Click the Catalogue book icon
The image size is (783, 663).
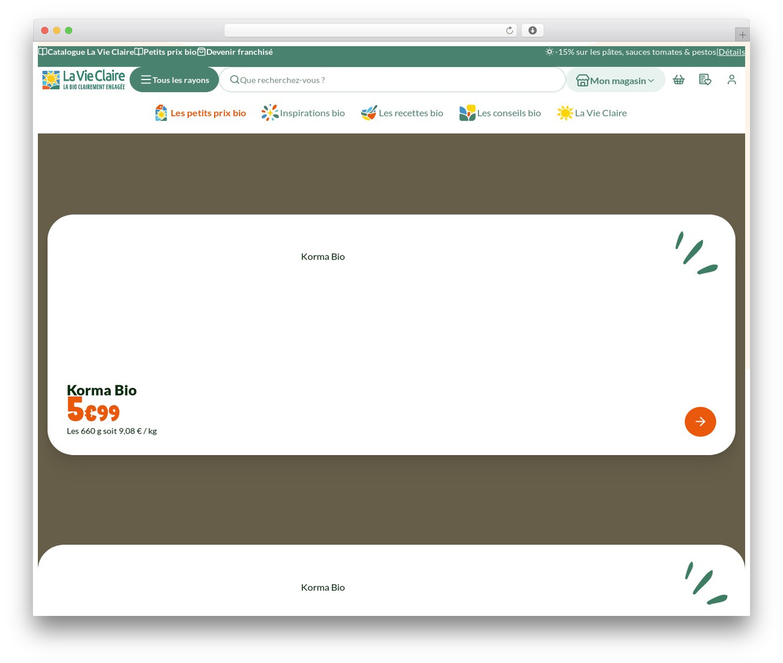[x=42, y=52]
